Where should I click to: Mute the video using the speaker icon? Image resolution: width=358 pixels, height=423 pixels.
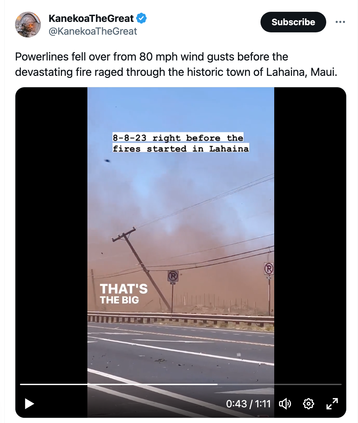285,404
